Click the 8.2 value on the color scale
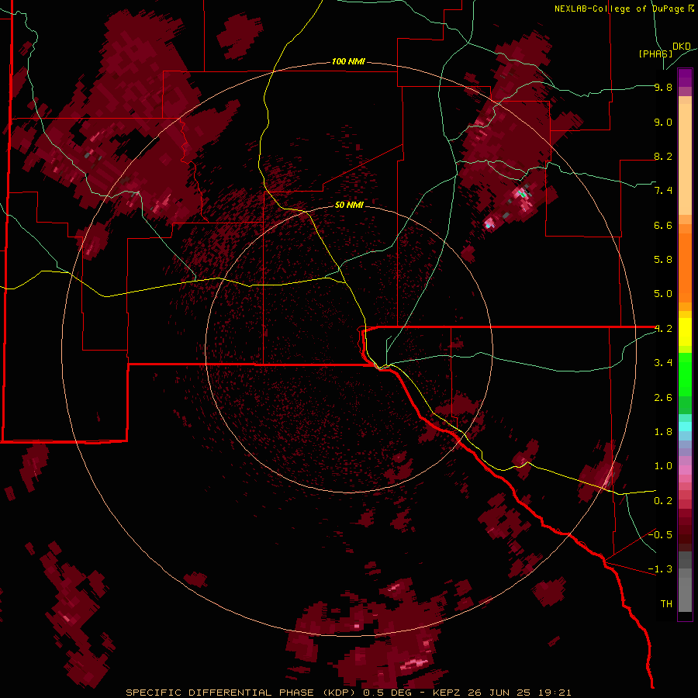698x698 pixels. tap(663, 156)
